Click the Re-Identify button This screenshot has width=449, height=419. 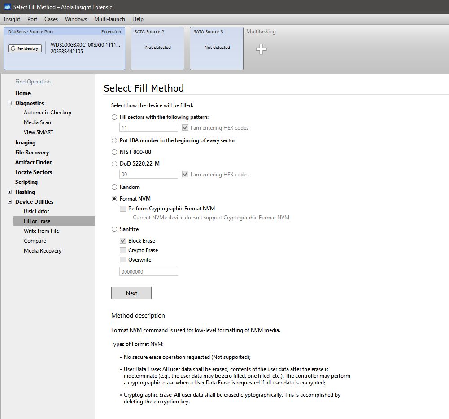(x=25, y=48)
